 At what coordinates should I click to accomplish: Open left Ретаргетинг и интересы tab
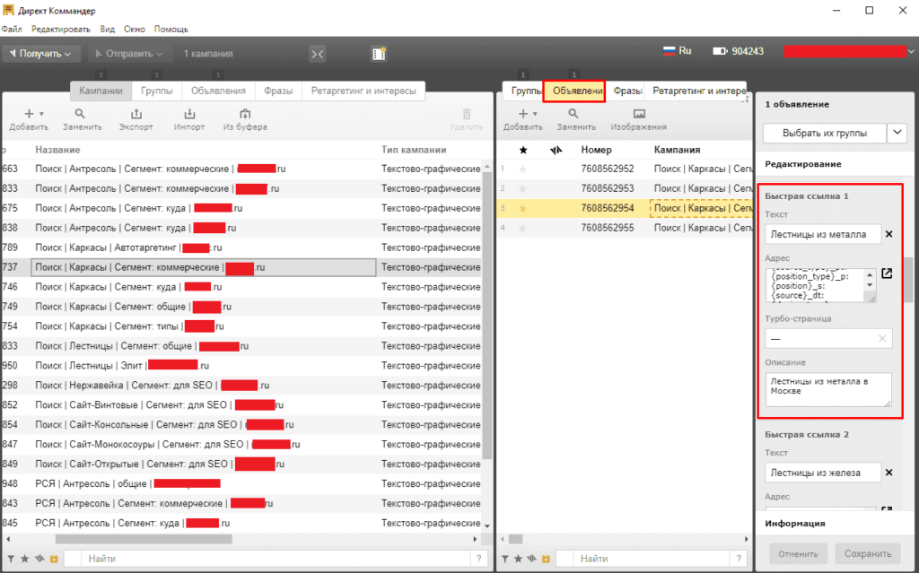click(x=363, y=91)
